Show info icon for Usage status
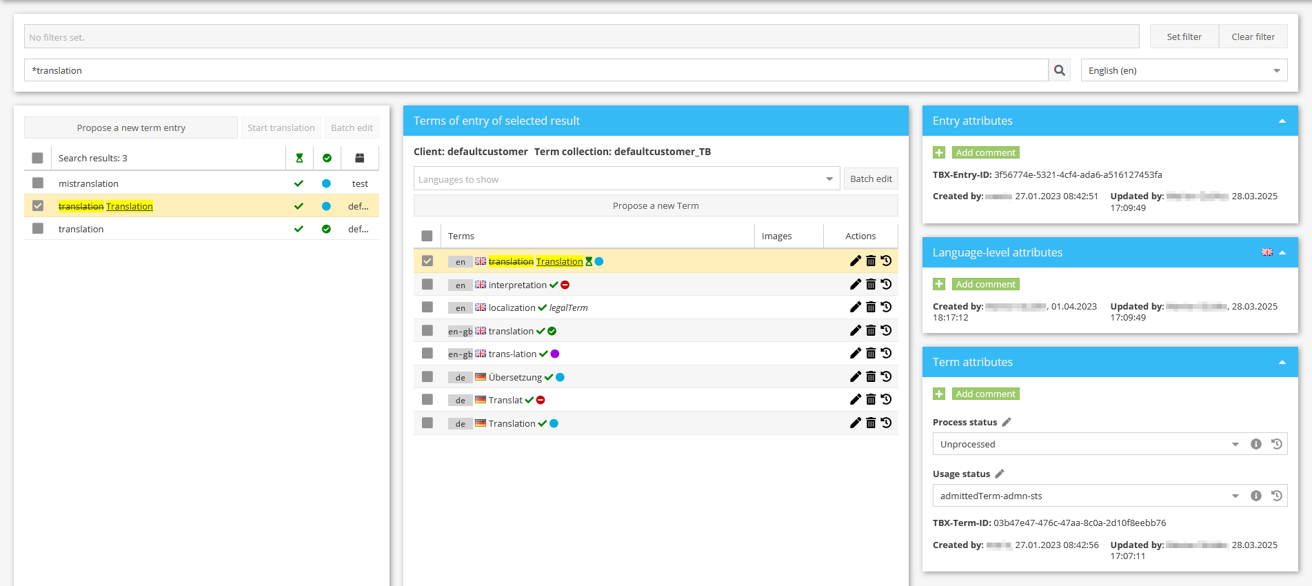The height and width of the screenshot is (586, 1312). coord(1256,496)
